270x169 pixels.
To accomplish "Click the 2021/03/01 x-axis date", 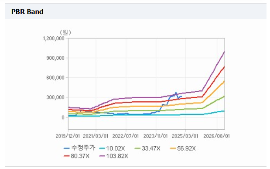I will coord(96,136).
